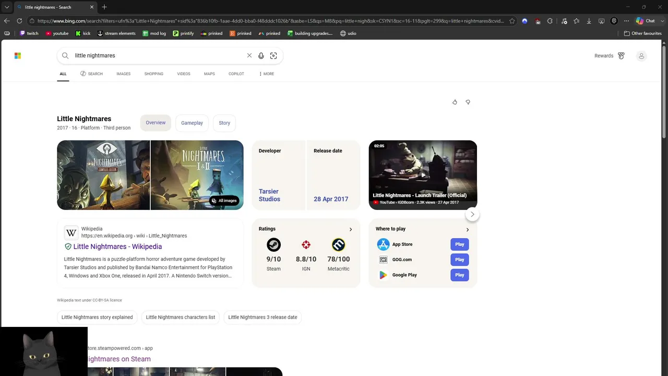Expand the Where to play arrow
The image size is (668, 376).
pyautogui.click(x=468, y=229)
